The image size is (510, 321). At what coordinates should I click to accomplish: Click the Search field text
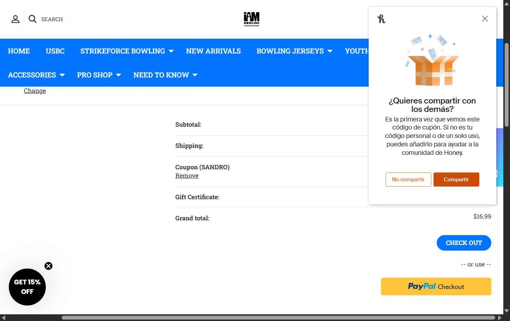(x=52, y=19)
